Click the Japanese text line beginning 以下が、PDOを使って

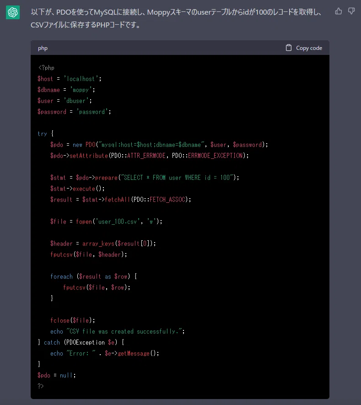tap(176, 12)
